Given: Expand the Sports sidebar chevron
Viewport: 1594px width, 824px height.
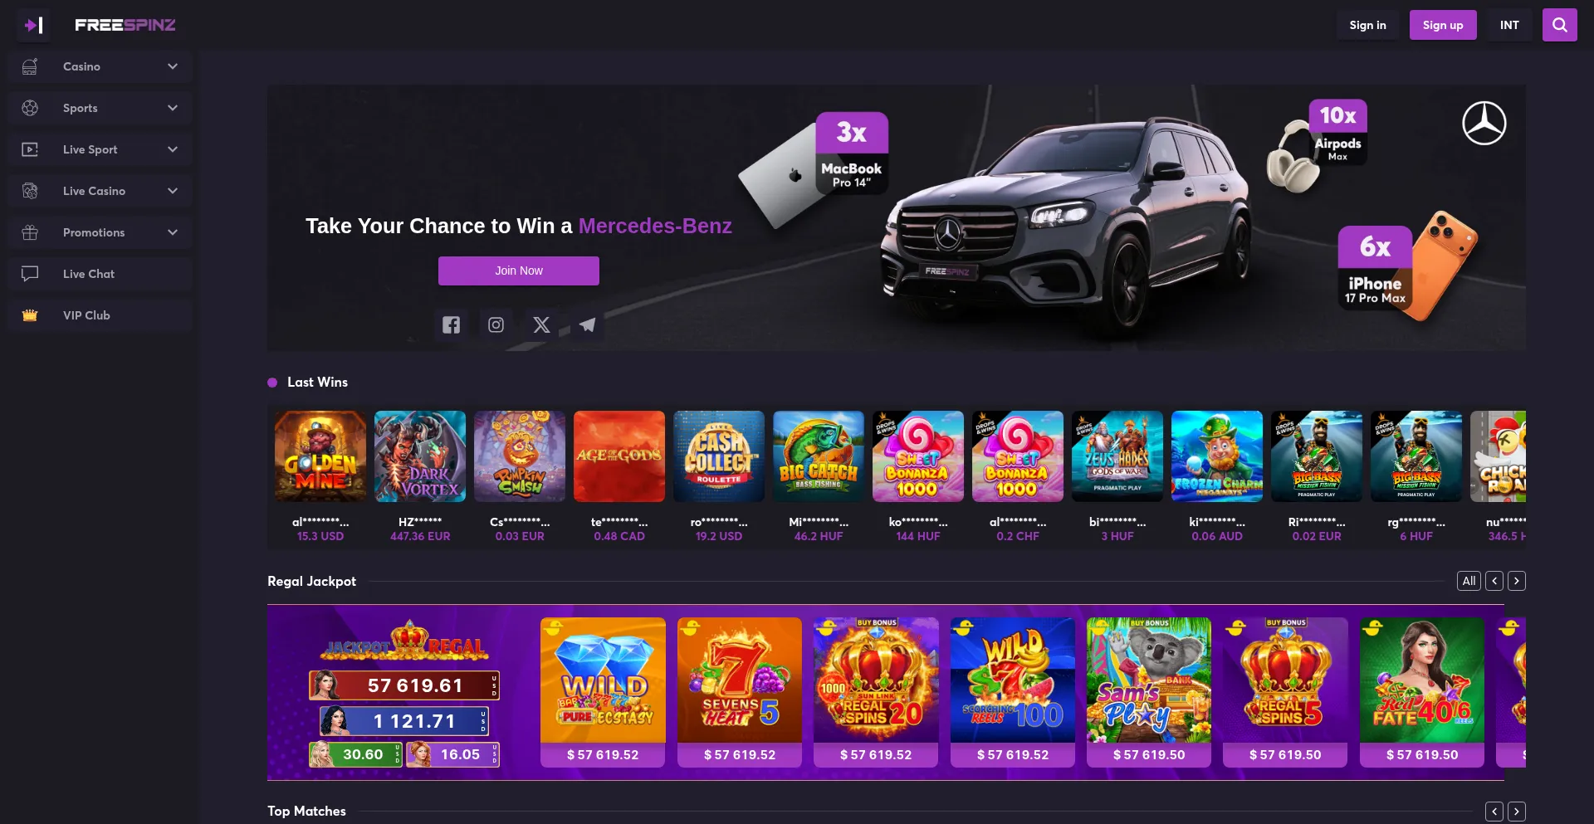Looking at the screenshot, I should click(173, 108).
